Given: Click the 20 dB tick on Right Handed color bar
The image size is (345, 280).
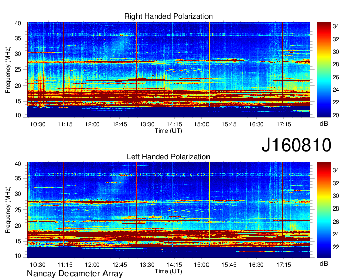Looking at the screenshot, I should pyautogui.click(x=336, y=115).
